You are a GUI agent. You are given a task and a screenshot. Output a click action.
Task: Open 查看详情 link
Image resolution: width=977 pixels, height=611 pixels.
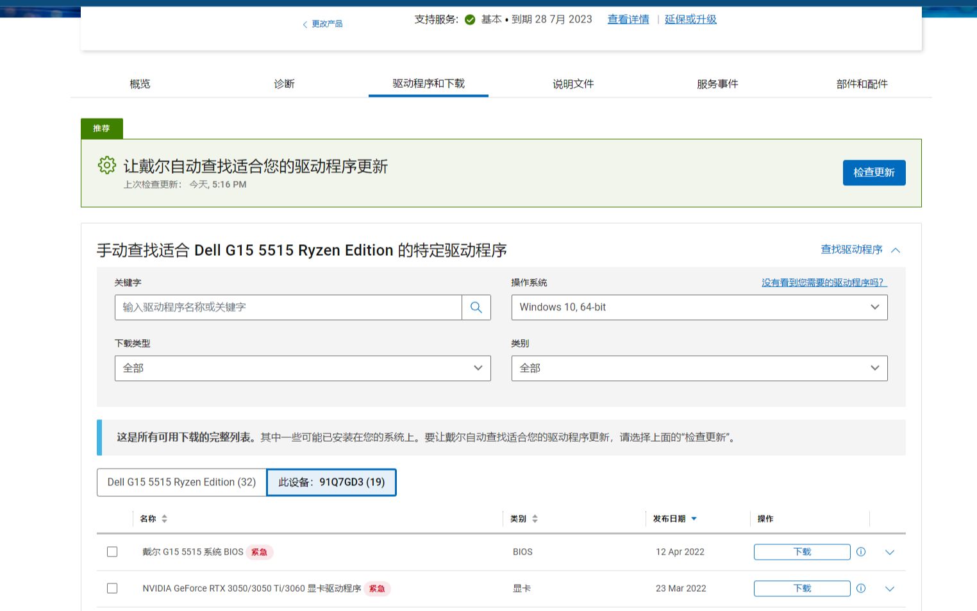click(628, 19)
